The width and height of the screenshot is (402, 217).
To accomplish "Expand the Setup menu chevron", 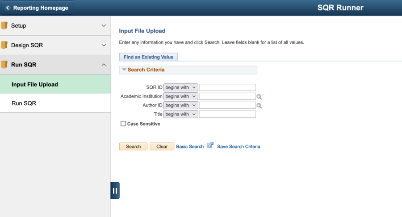I will [x=104, y=25].
